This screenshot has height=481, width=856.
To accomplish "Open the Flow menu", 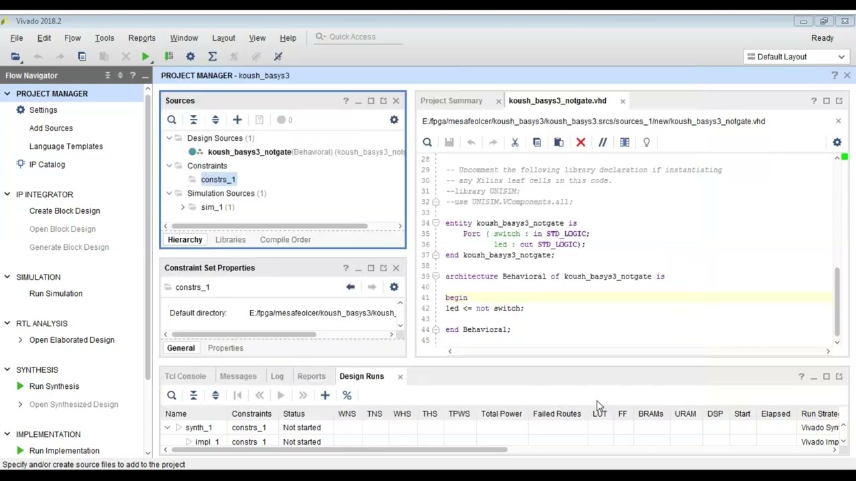I will pyautogui.click(x=72, y=38).
